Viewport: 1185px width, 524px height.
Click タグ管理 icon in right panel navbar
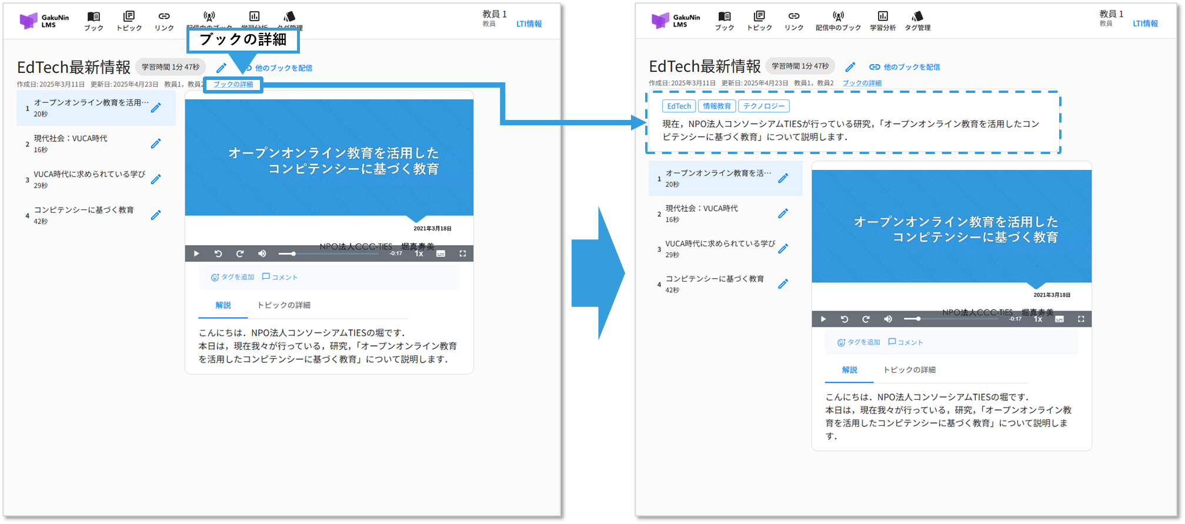(917, 17)
